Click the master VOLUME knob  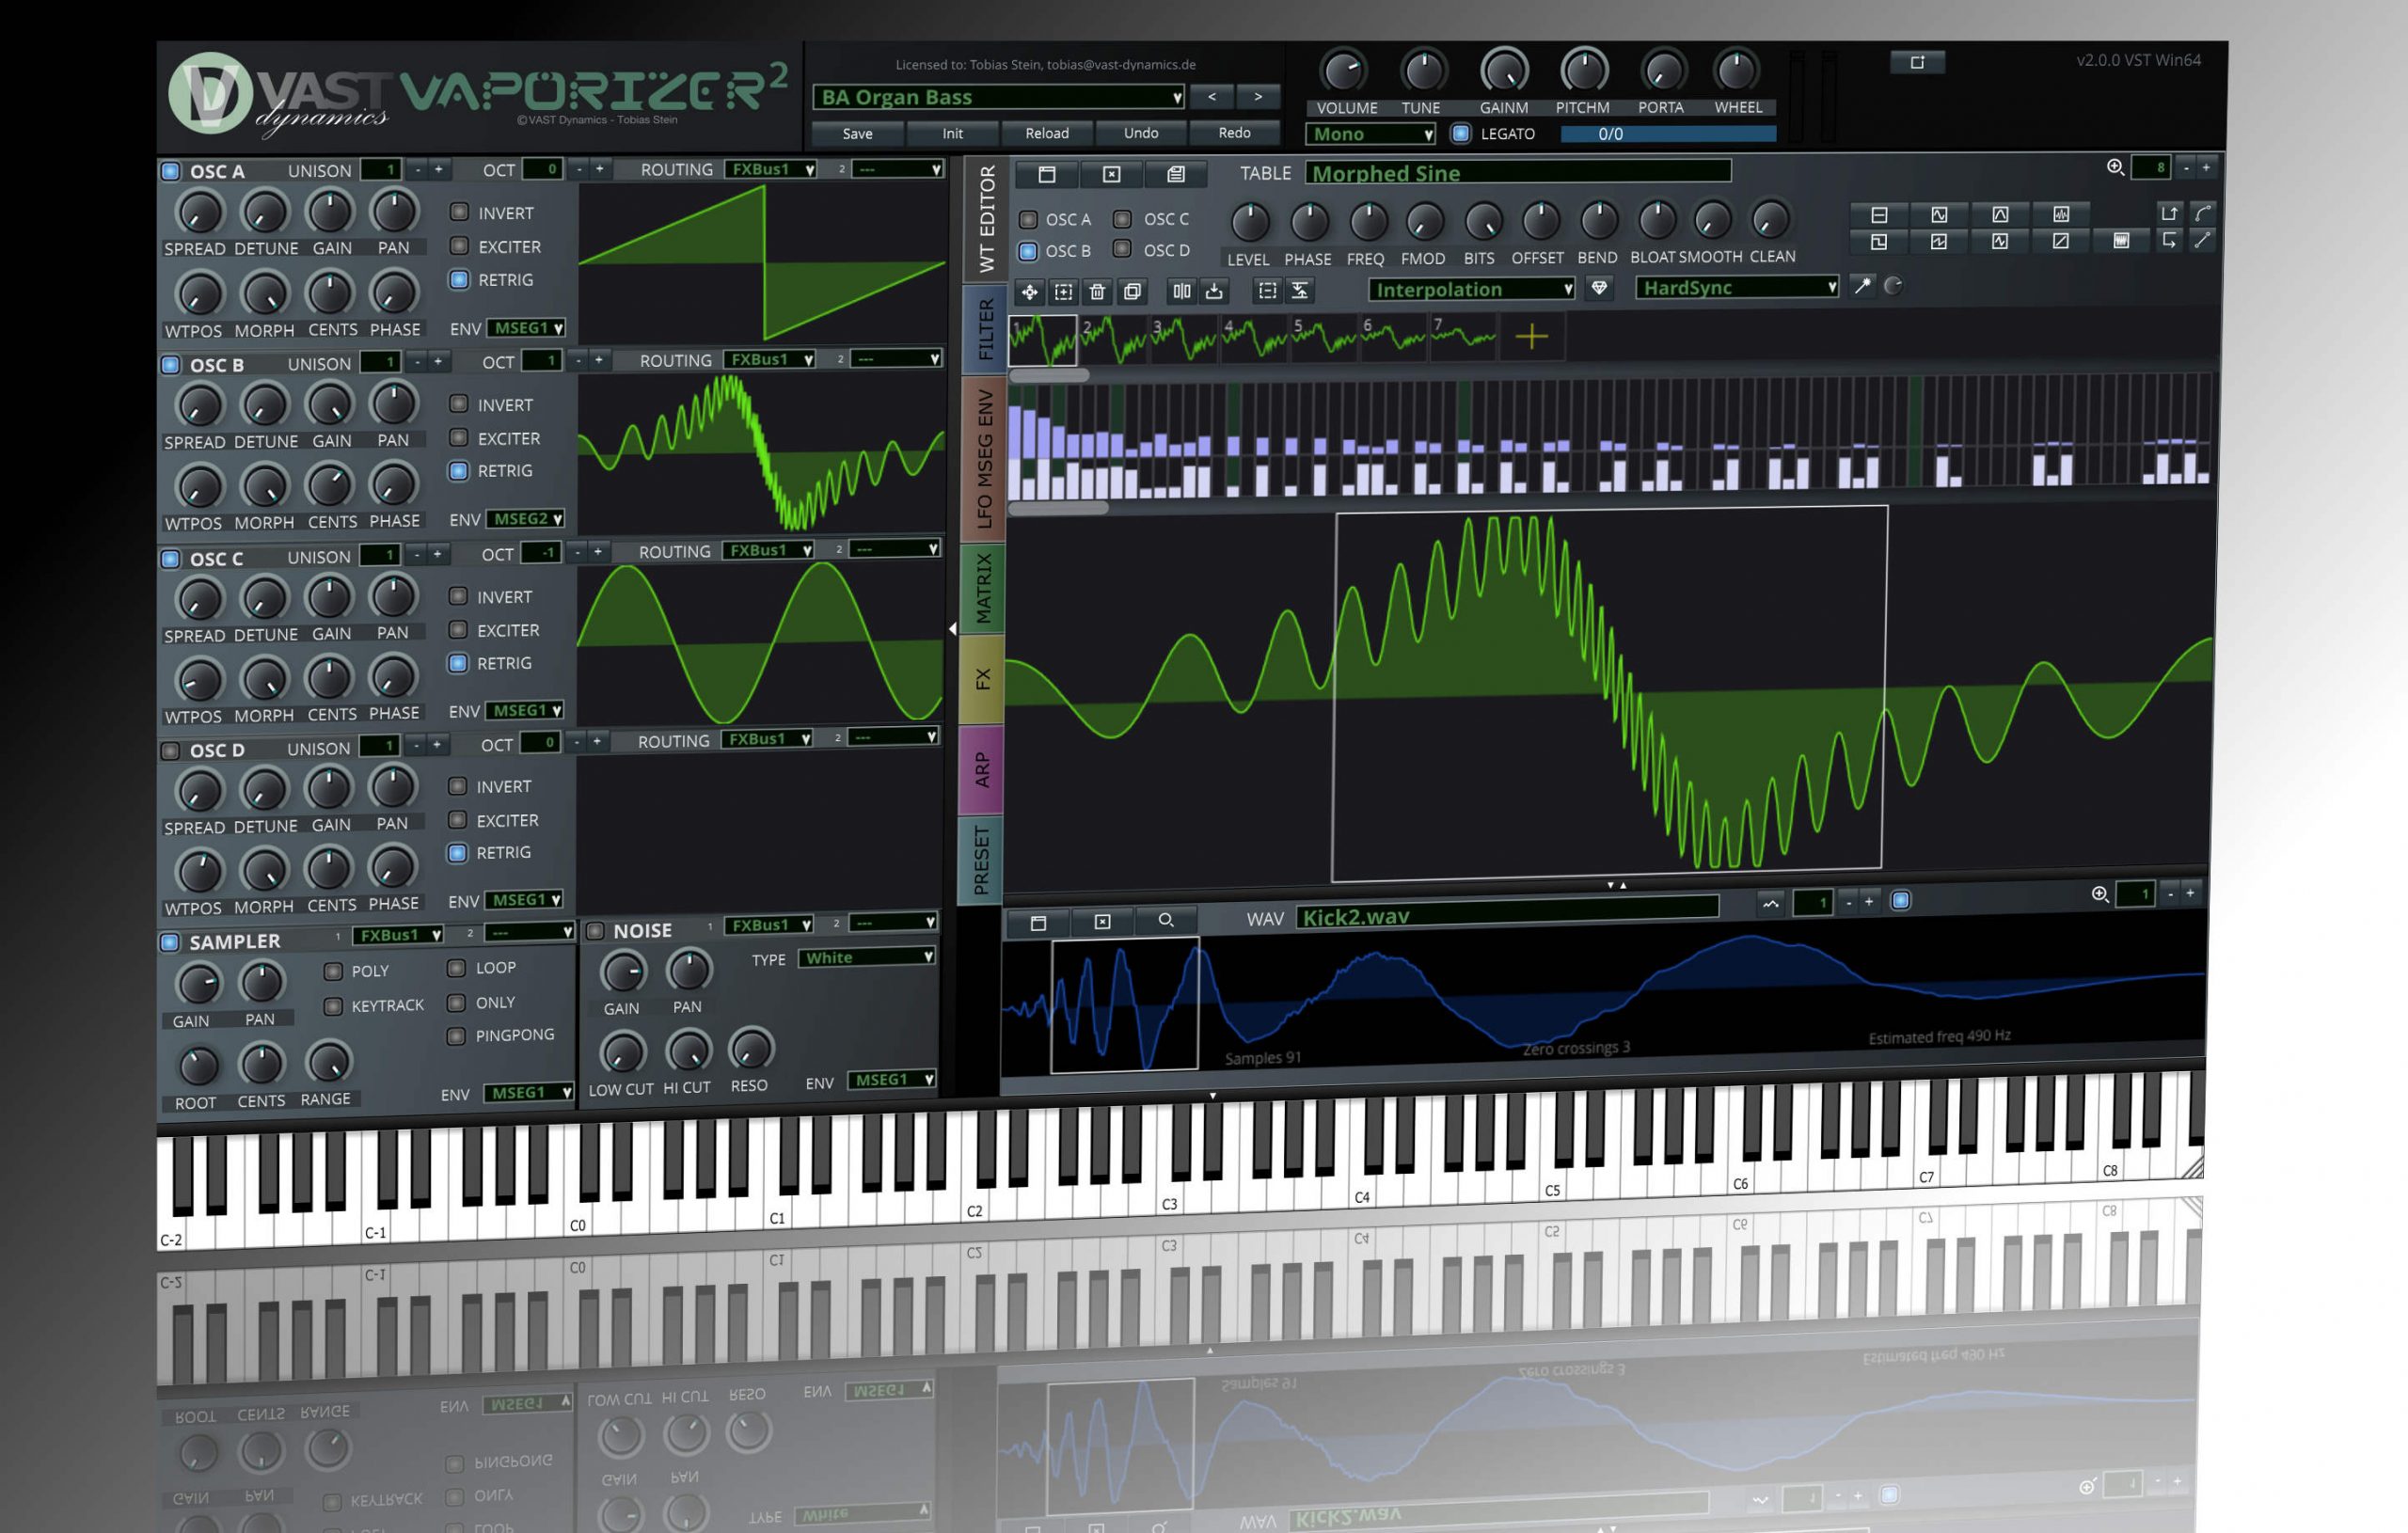pyautogui.click(x=1343, y=70)
